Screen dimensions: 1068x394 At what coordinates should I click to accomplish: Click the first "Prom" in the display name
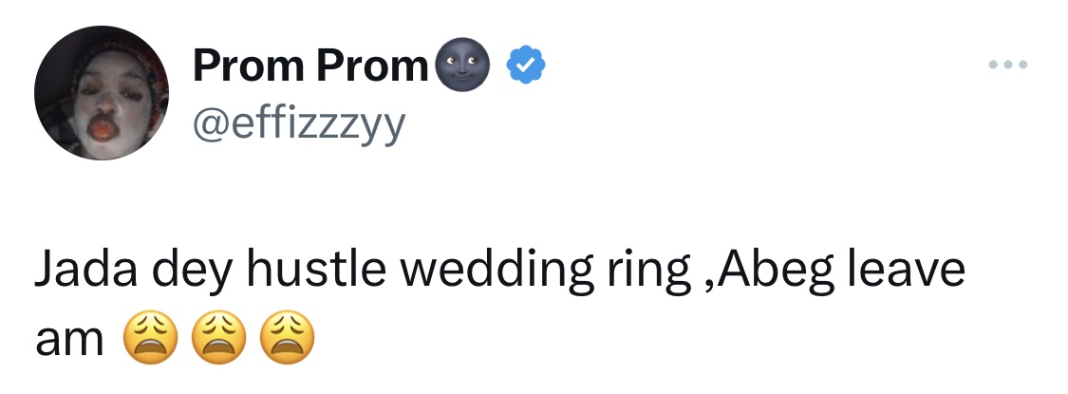249,66
